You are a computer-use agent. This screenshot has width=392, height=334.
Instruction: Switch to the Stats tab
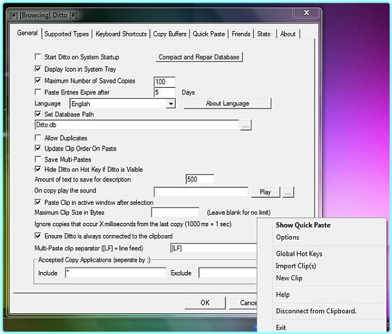click(263, 34)
